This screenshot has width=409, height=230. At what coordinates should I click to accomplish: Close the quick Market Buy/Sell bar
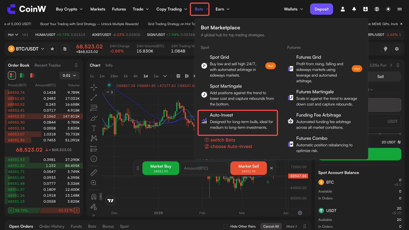[271, 168]
